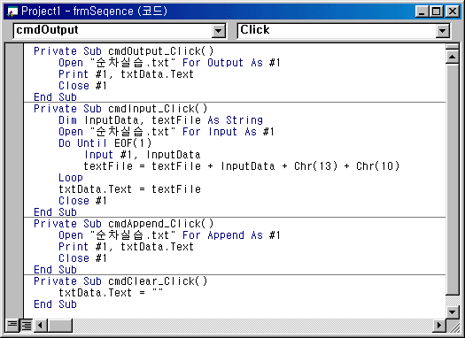465x338 pixels.
Task: Click line 'Dim InputData, textFile As String'
Action: point(160,120)
